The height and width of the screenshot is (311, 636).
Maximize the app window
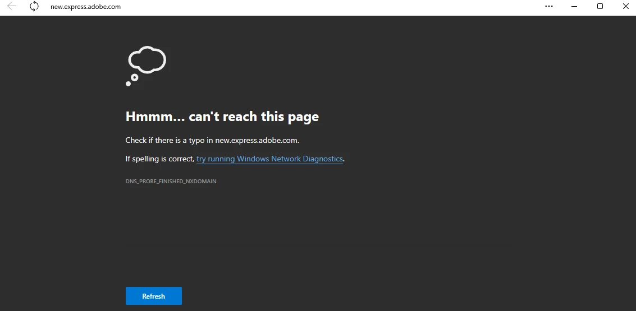coord(600,6)
